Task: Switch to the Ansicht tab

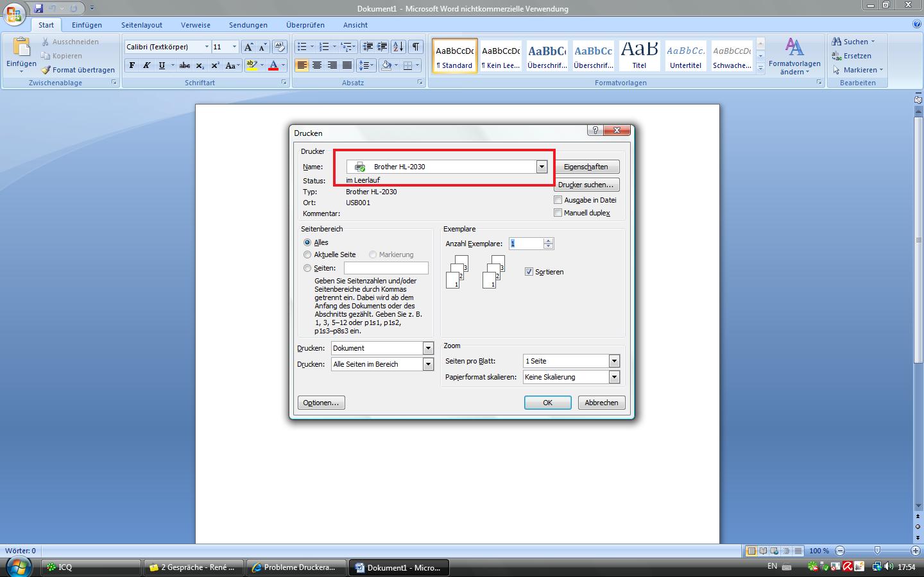Action: 355,25
